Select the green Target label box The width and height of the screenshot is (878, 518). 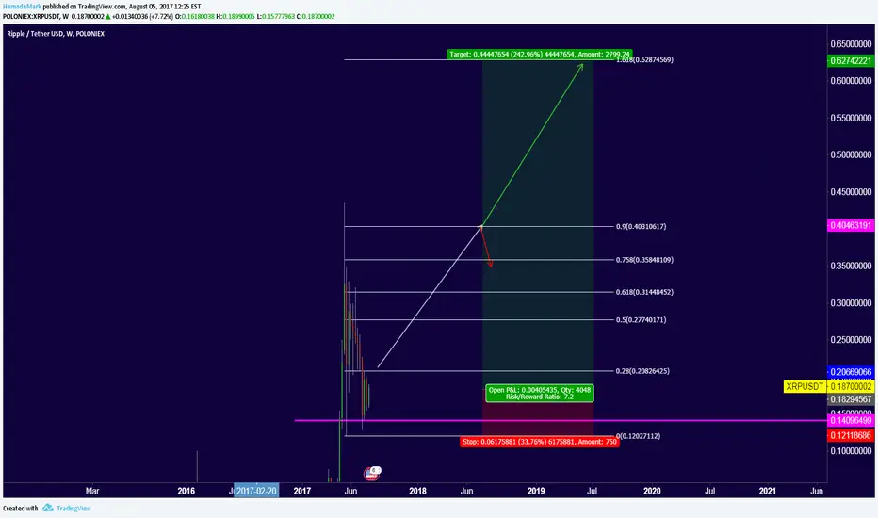click(540, 55)
